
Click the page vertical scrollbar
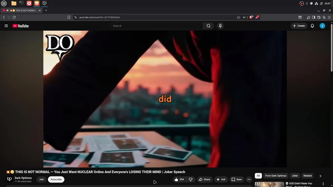tap(331, 48)
